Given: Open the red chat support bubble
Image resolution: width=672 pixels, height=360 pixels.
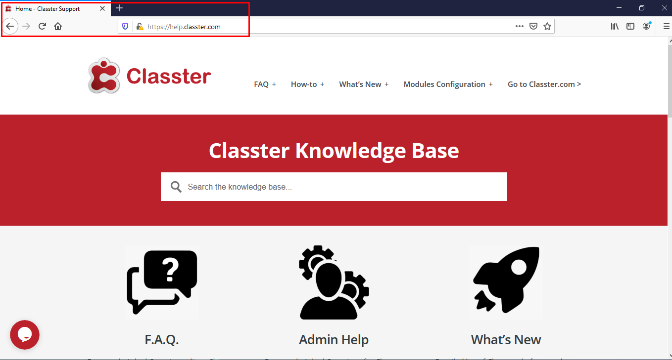Looking at the screenshot, I should coord(25,335).
